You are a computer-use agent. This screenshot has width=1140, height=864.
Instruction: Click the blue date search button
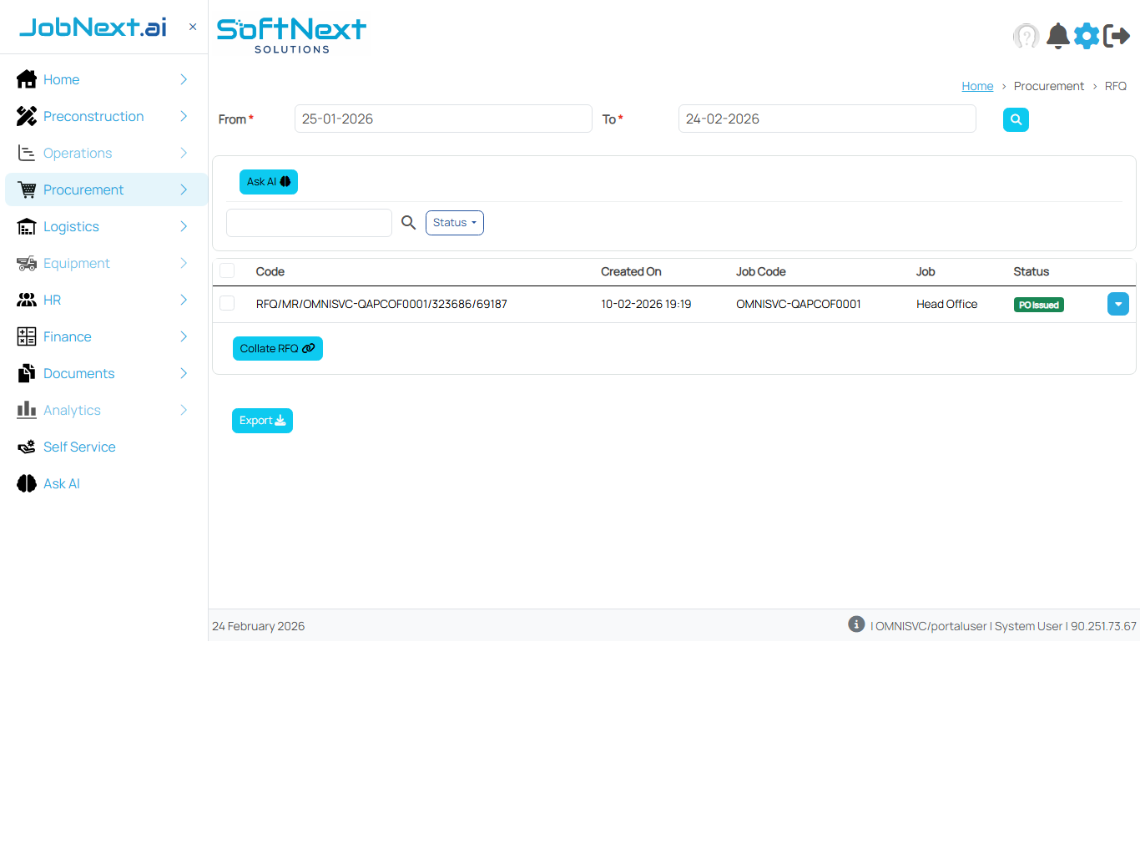(1015, 119)
